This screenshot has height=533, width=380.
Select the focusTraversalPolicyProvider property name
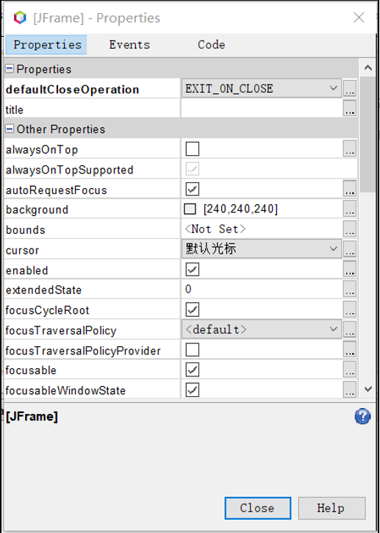(x=83, y=350)
